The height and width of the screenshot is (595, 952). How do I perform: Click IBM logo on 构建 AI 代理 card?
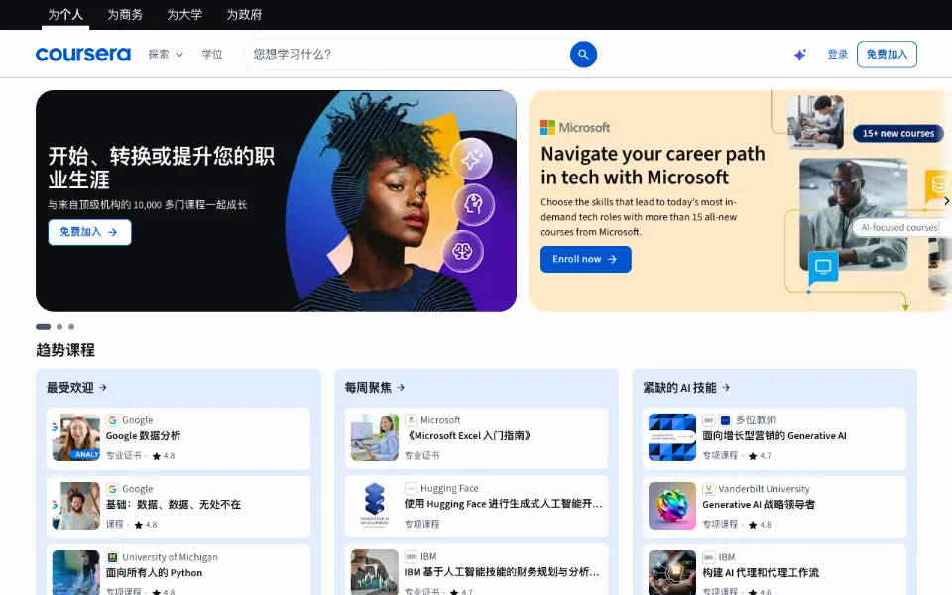(708, 557)
